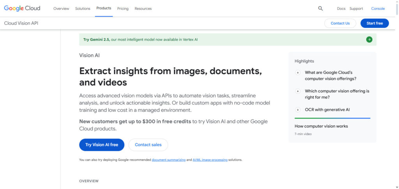
Task: Open the search magnifier icon
Action: pyautogui.click(x=320, y=9)
